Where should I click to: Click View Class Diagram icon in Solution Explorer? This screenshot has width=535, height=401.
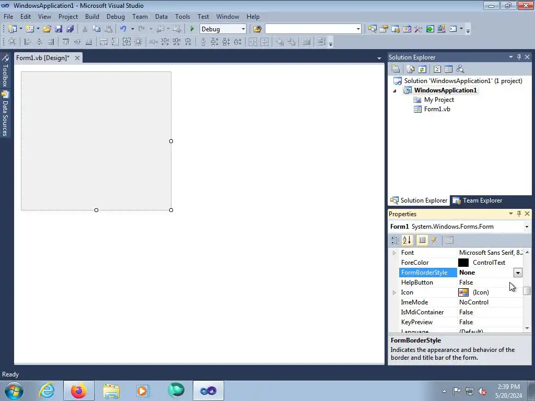coord(460,69)
